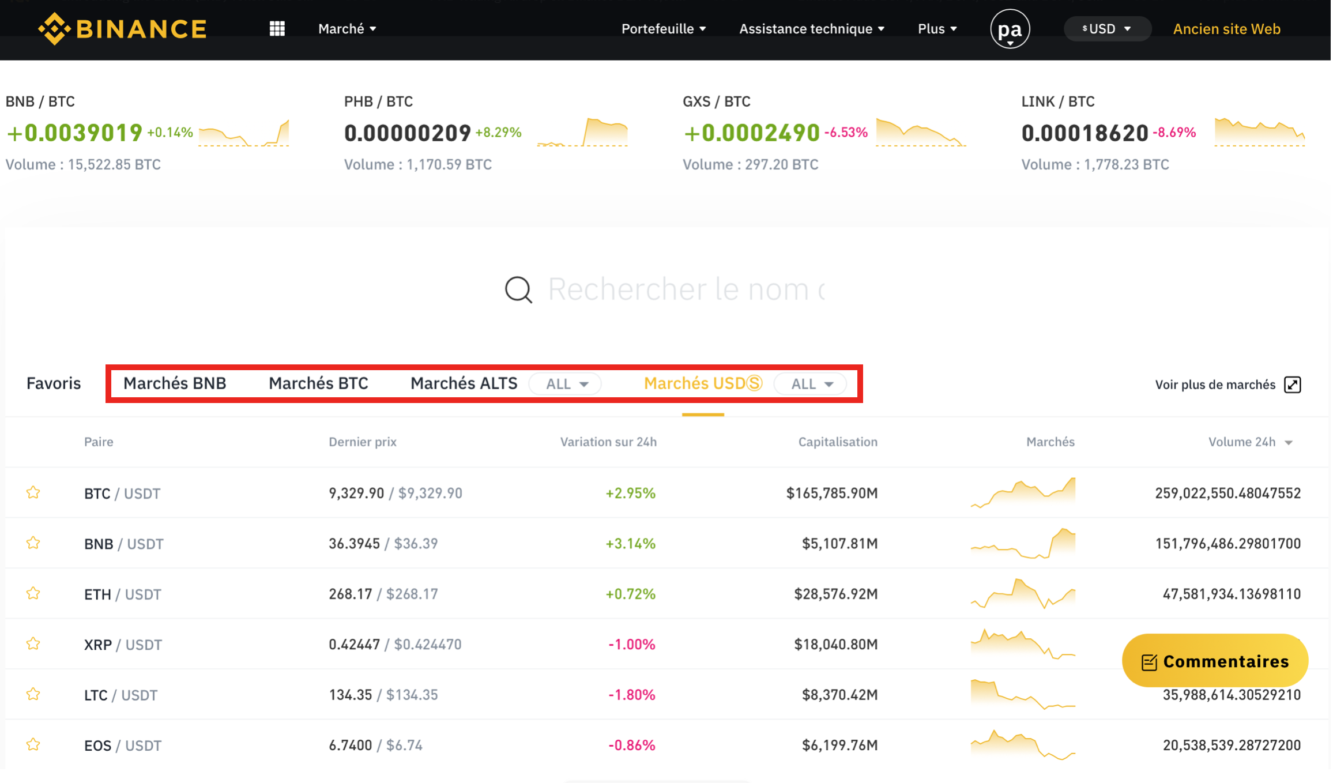Viewport: 1333px width, 783px height.
Task: Click the search magnifier icon
Action: pos(518,289)
